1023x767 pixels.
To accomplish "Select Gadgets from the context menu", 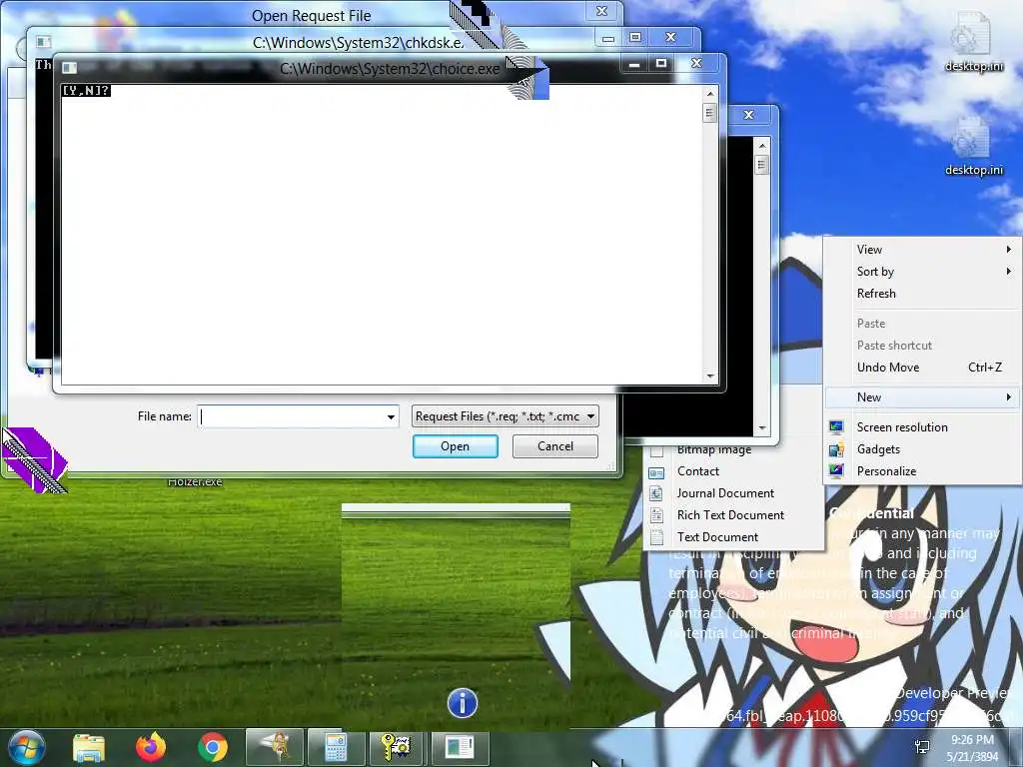I will tap(922, 449).
